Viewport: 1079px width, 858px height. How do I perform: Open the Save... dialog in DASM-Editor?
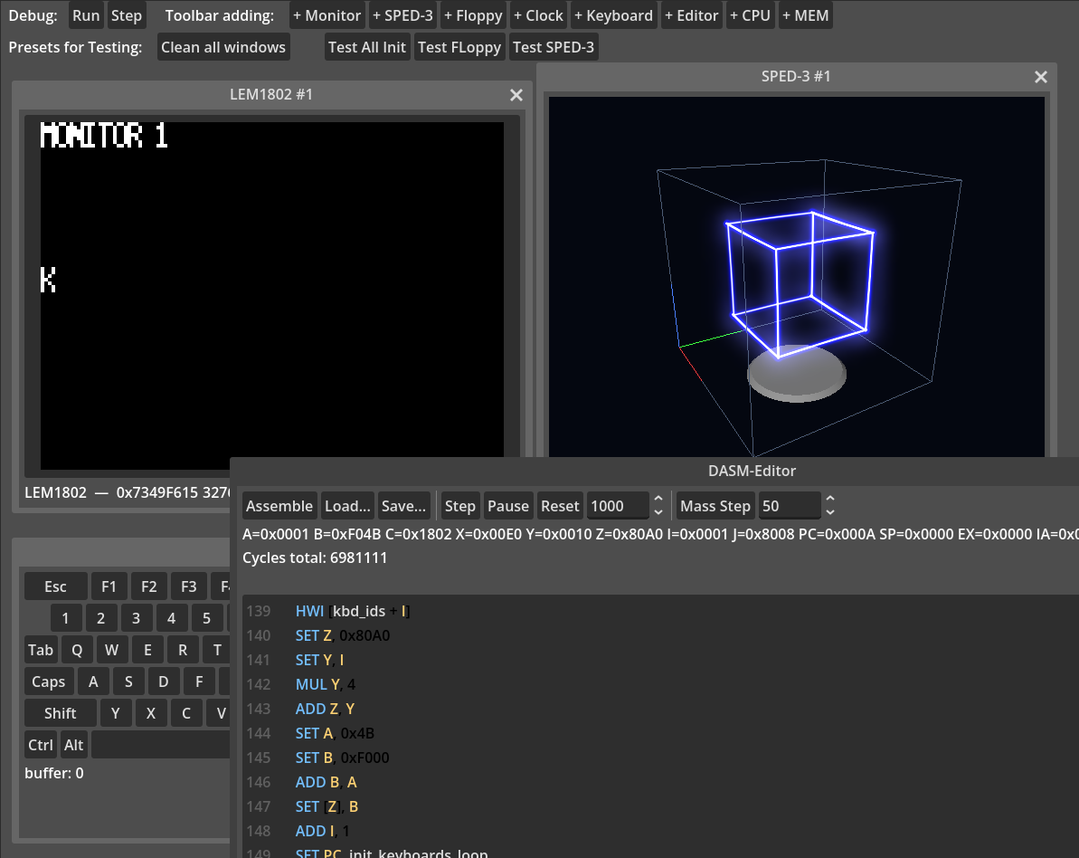(404, 506)
